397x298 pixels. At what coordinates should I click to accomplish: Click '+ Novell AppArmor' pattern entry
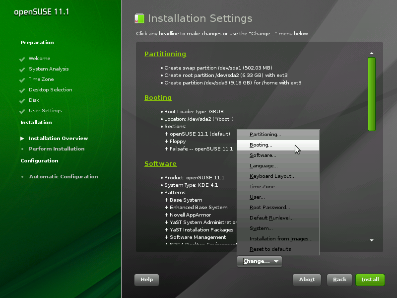(188, 215)
